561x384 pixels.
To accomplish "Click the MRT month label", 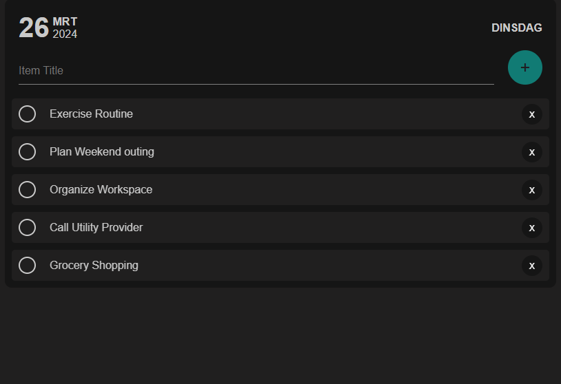I will tap(65, 22).
